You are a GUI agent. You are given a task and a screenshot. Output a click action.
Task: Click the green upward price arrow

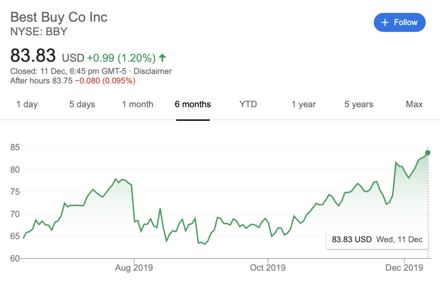[x=162, y=58]
